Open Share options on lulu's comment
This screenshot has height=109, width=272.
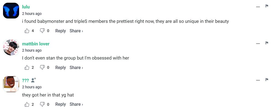click(x=76, y=31)
